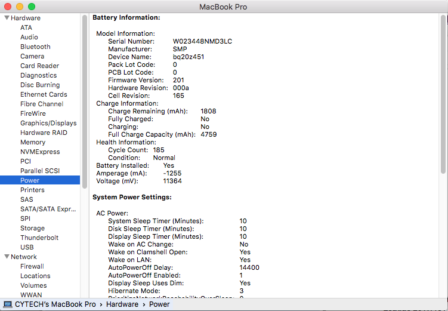Image resolution: width=448 pixels, height=311 pixels.
Task: Click the computer icon in the path bar
Action: click(x=8, y=304)
